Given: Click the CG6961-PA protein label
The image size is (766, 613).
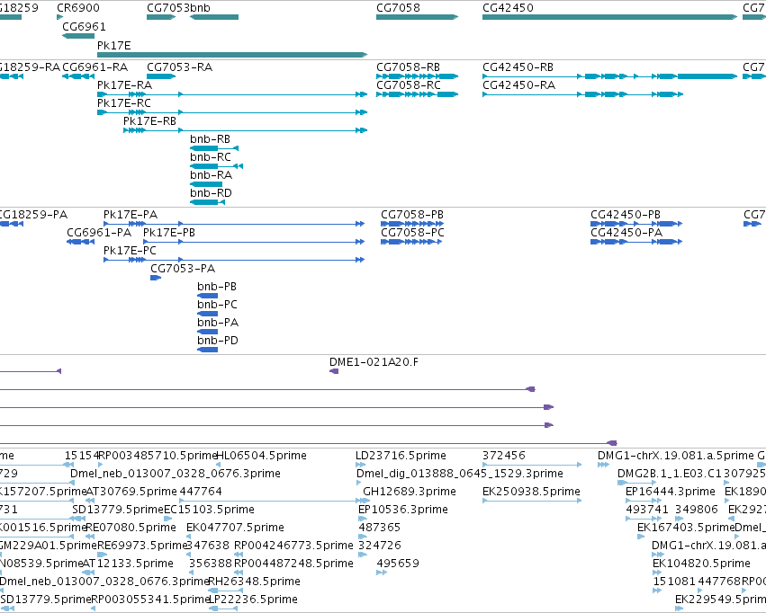Looking at the screenshot, I should click(x=99, y=233).
